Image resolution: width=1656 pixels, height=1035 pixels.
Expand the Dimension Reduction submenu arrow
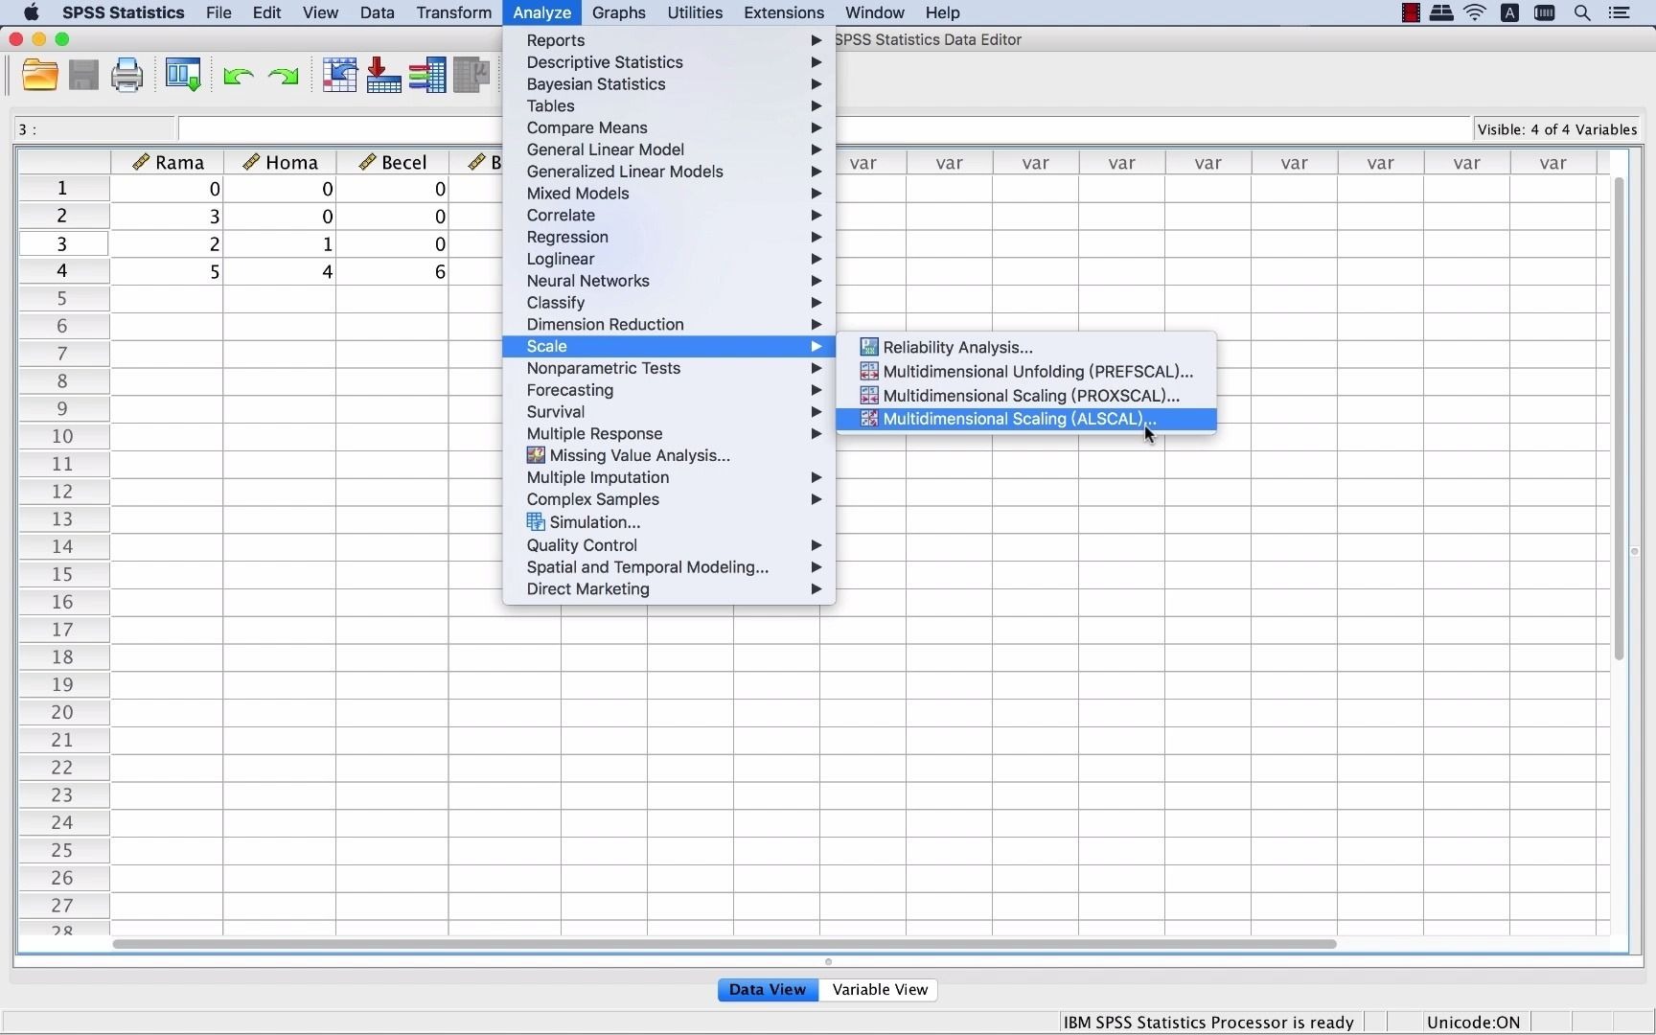click(x=816, y=324)
